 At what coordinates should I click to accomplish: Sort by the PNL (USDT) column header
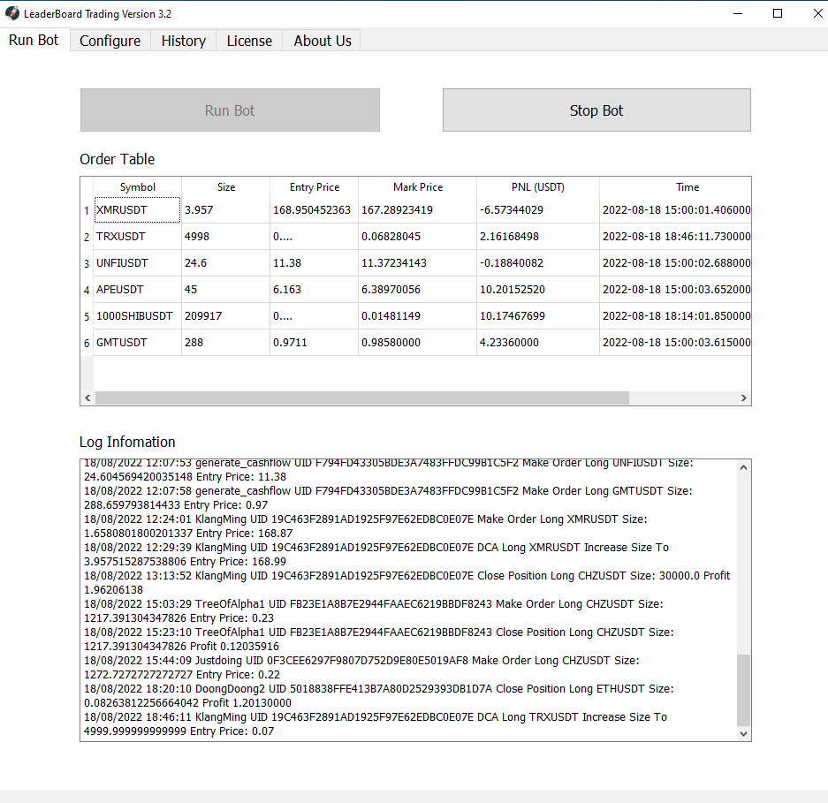click(x=537, y=187)
